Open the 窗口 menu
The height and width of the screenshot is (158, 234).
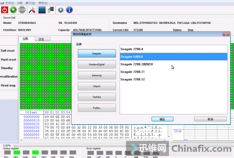(30, 3)
